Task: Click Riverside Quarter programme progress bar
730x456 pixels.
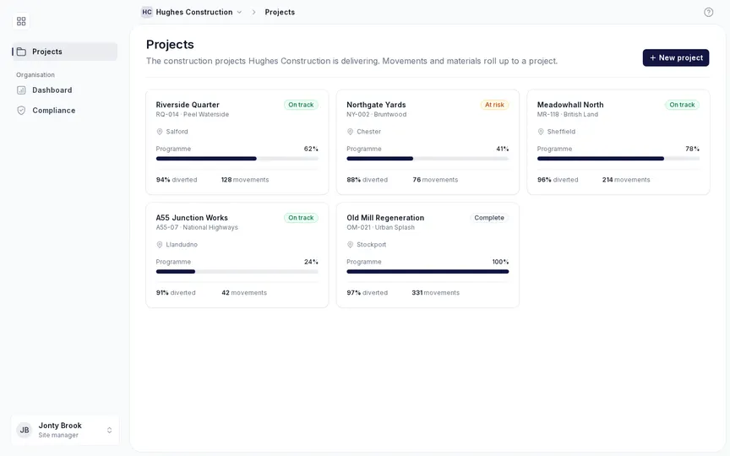Action: click(x=237, y=159)
